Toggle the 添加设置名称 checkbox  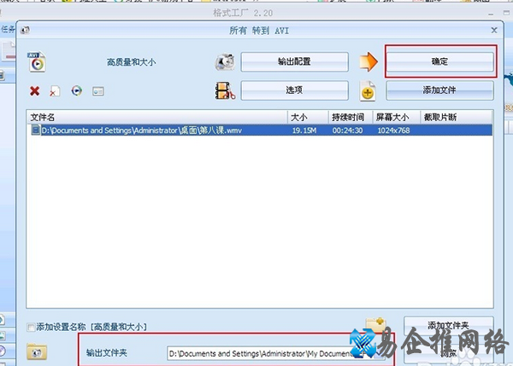31,327
